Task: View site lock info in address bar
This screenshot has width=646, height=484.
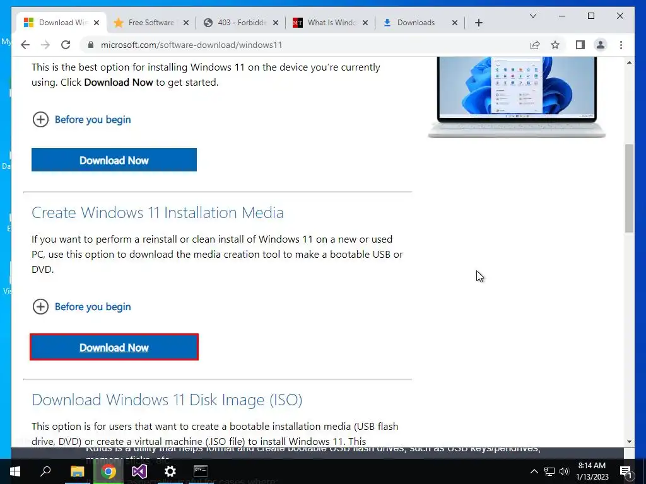Action: click(91, 45)
